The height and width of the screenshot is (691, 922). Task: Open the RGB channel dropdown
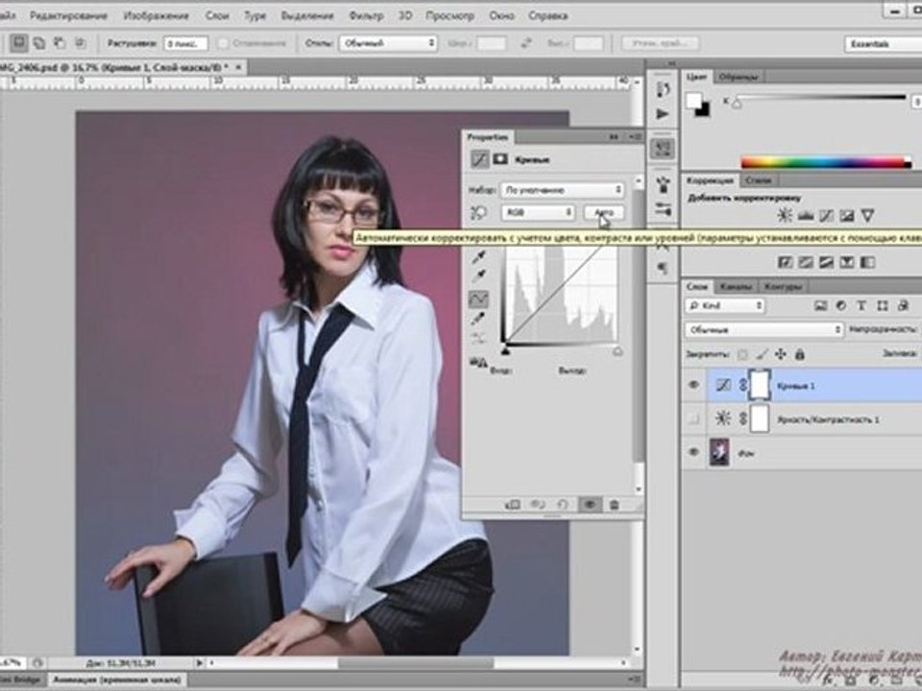point(538,212)
